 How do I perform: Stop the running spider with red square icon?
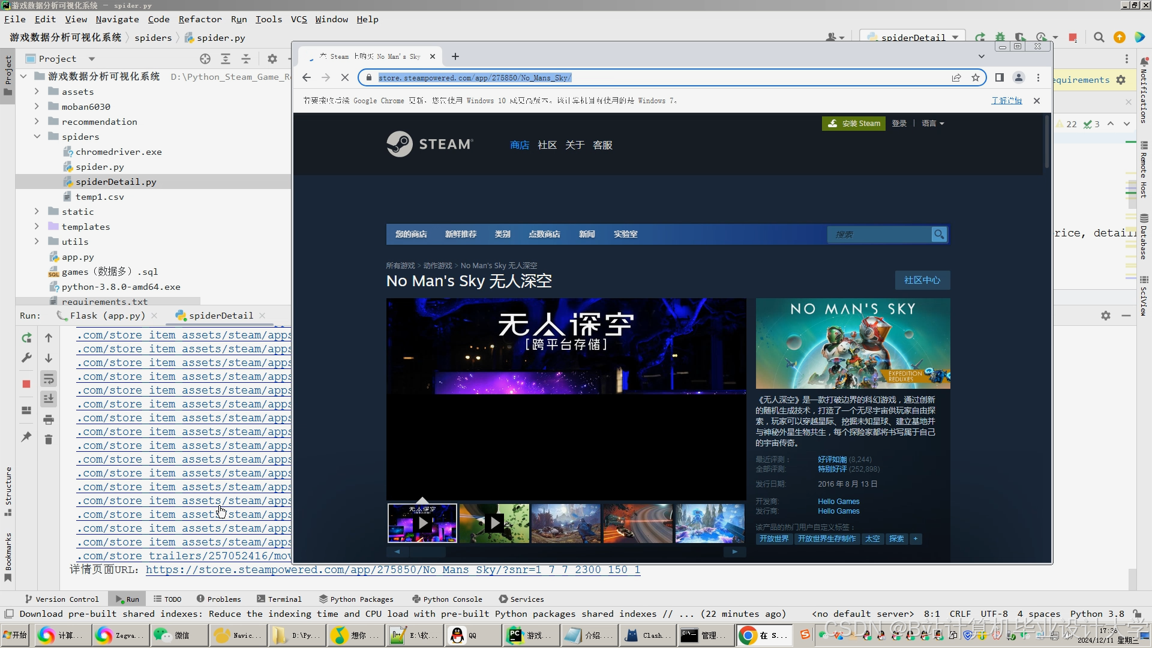pyautogui.click(x=26, y=384)
